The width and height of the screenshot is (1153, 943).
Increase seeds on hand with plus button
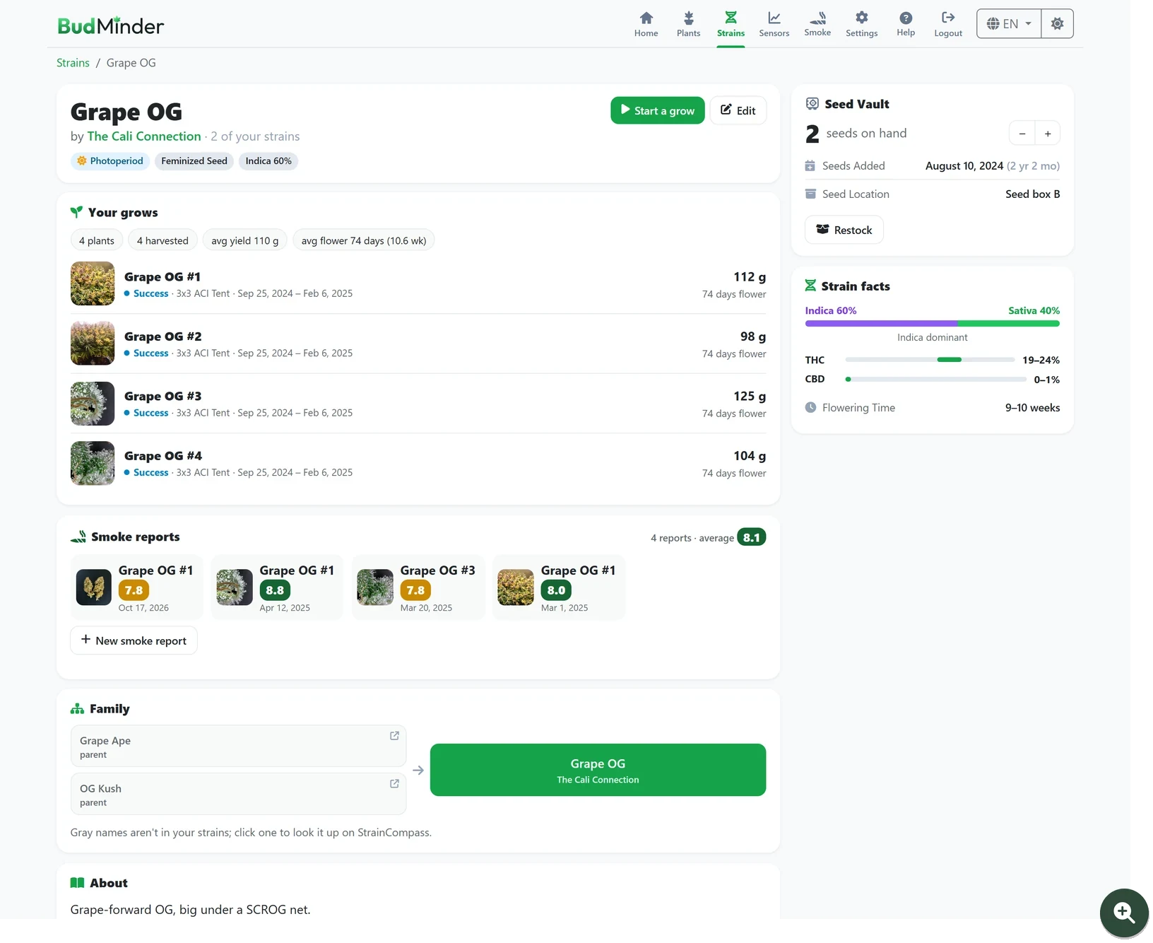pos(1048,134)
